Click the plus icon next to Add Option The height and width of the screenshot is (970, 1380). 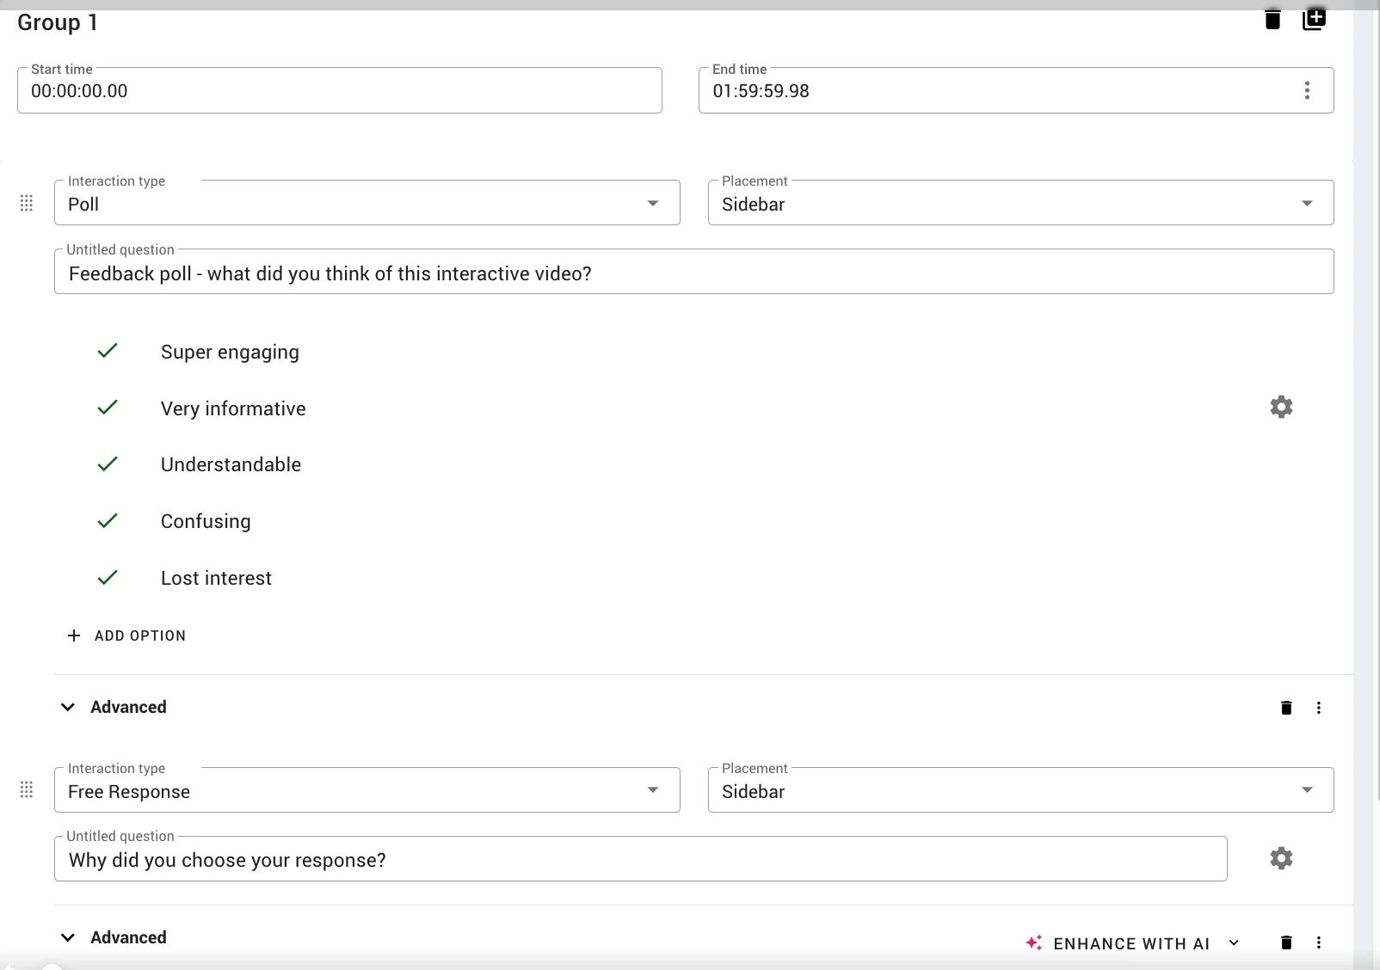pyautogui.click(x=74, y=635)
